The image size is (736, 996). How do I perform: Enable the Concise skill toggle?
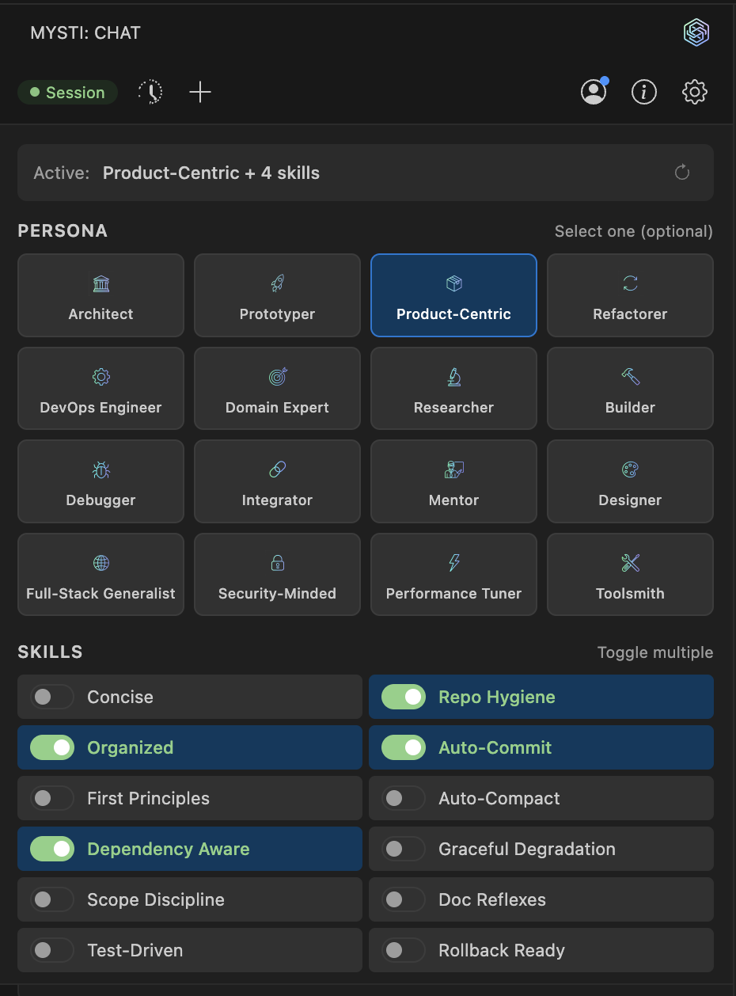click(52, 697)
